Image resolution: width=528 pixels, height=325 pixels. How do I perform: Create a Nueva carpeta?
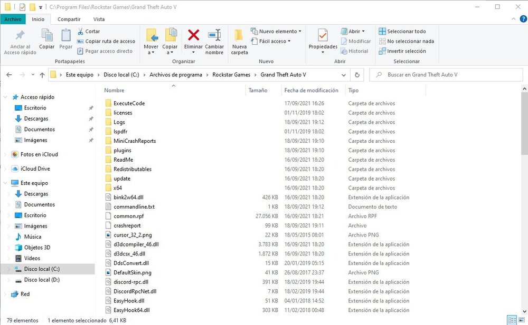[239, 41]
